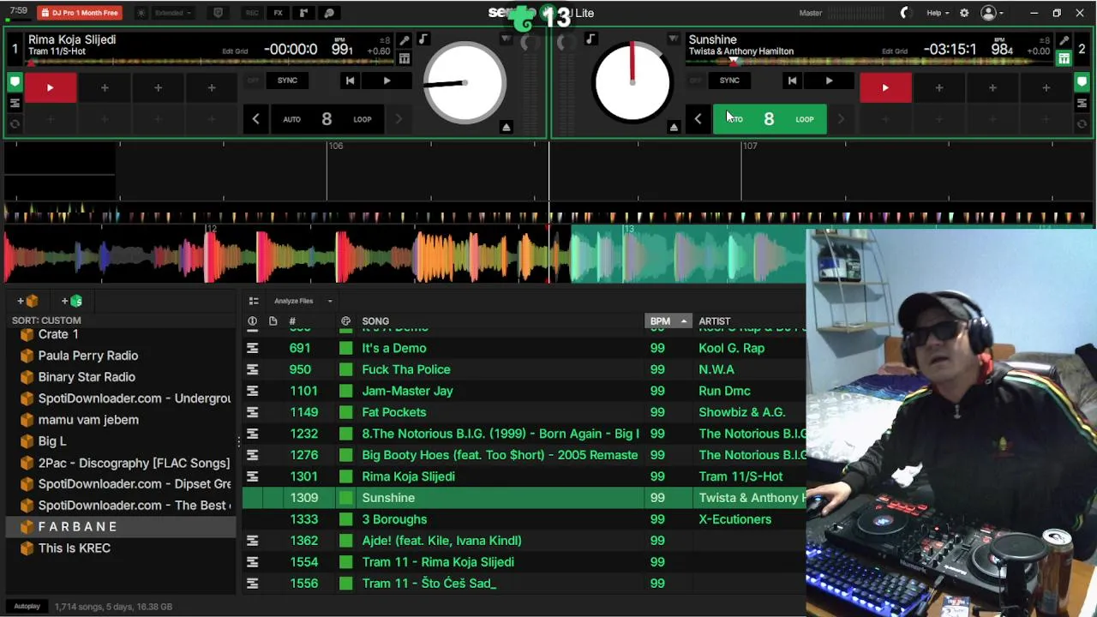This screenshot has width=1097, height=617.
Task: Open the Analyze Files dropdown arrow
Action: pos(330,301)
